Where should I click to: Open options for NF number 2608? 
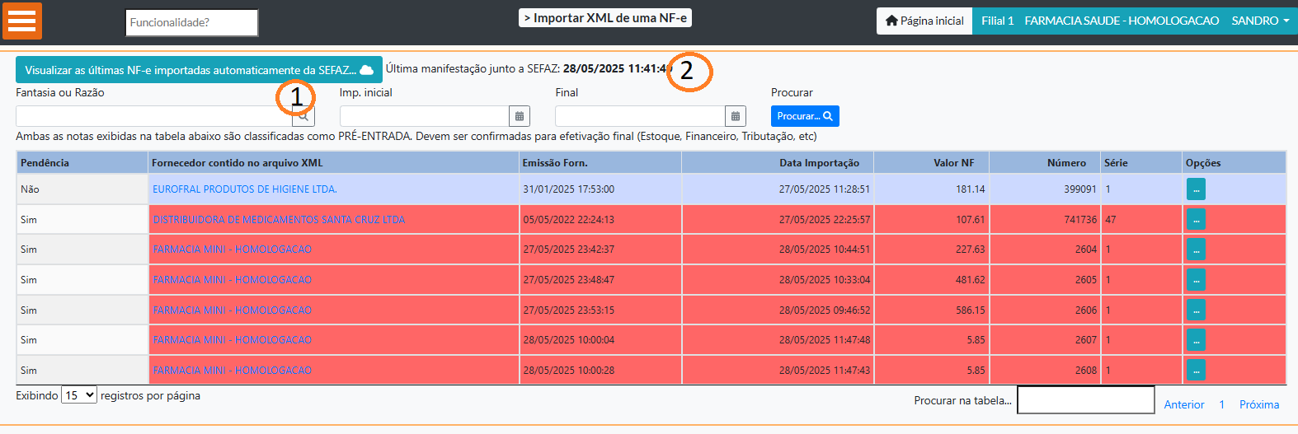pyautogui.click(x=1195, y=371)
